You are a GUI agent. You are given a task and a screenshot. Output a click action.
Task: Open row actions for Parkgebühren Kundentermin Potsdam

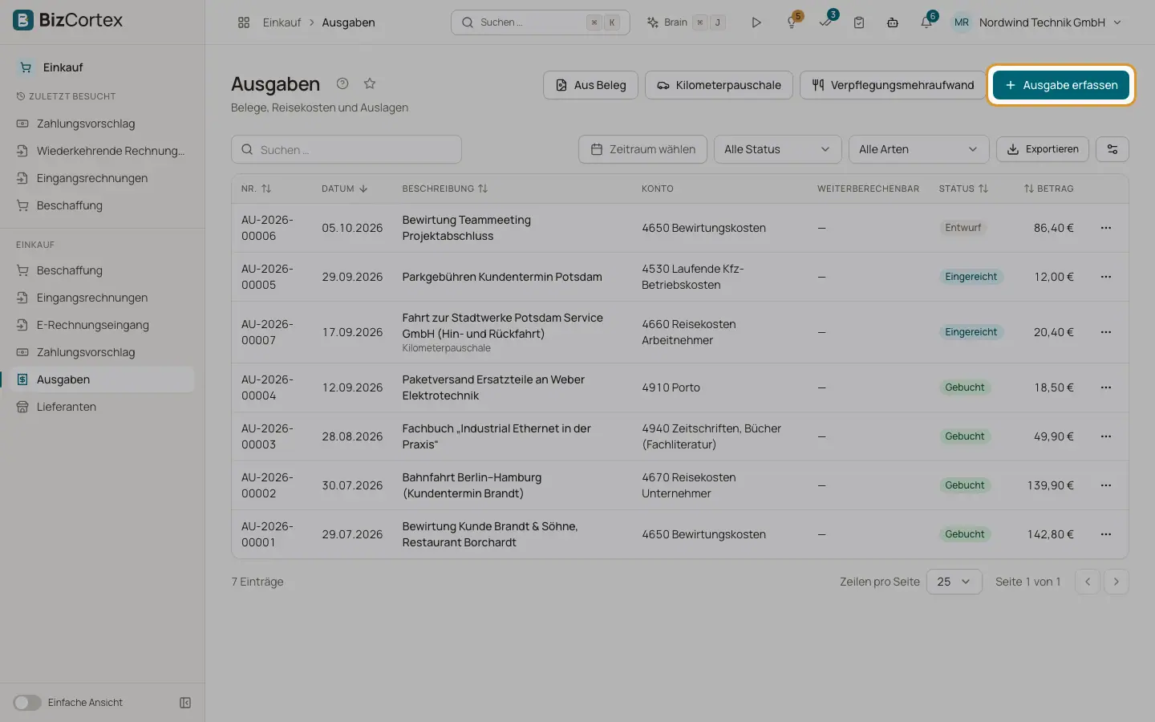pos(1106,277)
